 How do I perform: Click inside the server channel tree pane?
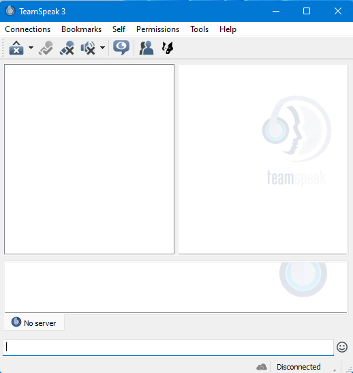(89, 159)
